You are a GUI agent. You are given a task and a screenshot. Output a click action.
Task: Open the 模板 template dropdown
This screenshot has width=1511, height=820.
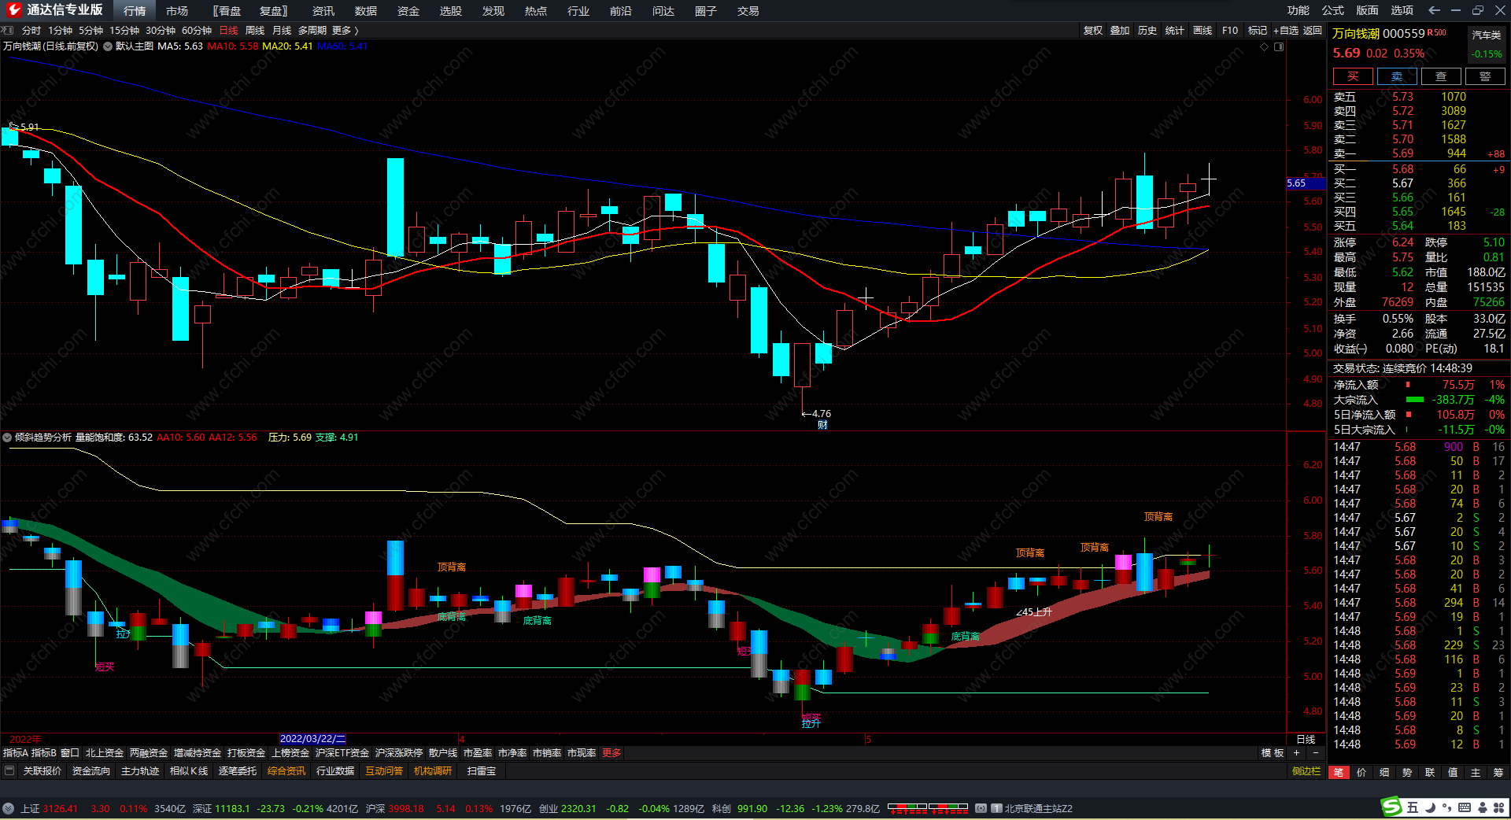point(1273,753)
